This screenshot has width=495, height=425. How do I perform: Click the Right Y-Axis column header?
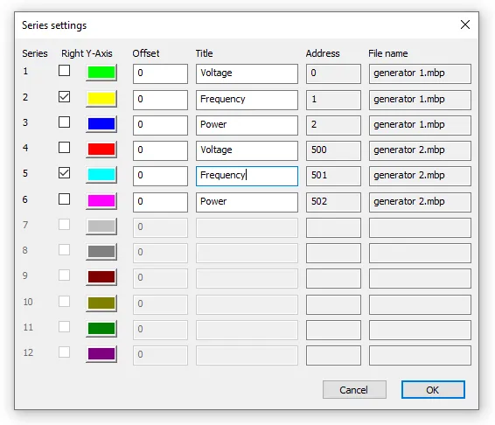pos(87,53)
